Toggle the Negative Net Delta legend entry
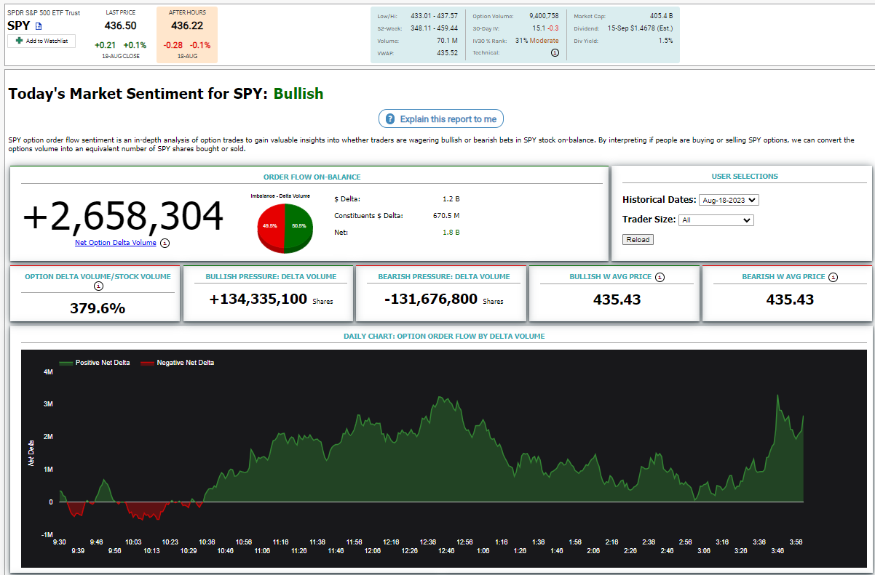This screenshot has height=575, width=875. tap(177, 362)
